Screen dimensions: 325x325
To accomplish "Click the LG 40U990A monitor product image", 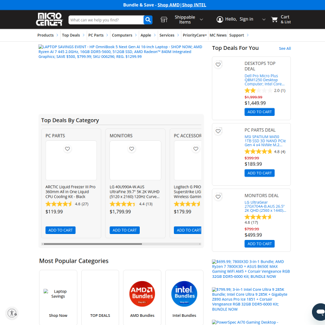I will [x=135, y=160].
